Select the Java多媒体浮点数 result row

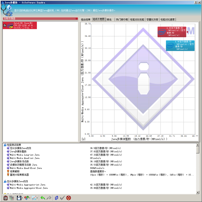point(19,162)
